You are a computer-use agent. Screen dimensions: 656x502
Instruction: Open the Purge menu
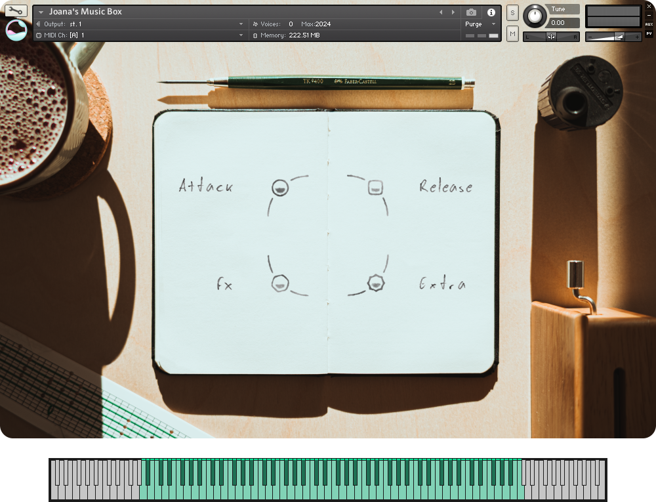[x=480, y=24]
